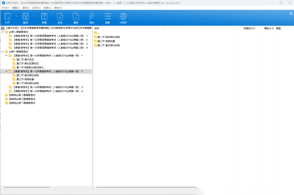Collapse the 必修二易错易混点 tree node

coord(3,32)
